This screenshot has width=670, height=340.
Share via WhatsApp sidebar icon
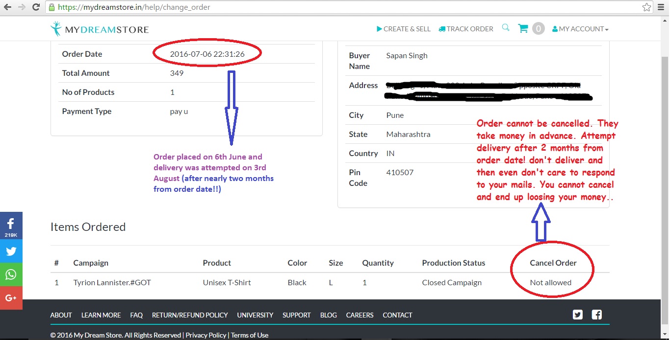[11, 274]
